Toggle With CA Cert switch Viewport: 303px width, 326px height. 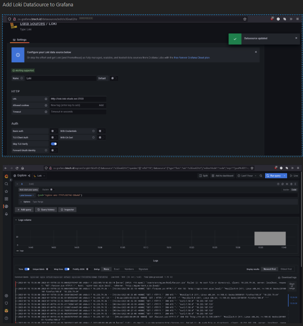[x=101, y=138]
